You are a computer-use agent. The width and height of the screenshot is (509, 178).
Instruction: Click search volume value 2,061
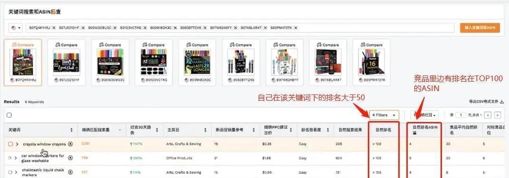[86, 144]
